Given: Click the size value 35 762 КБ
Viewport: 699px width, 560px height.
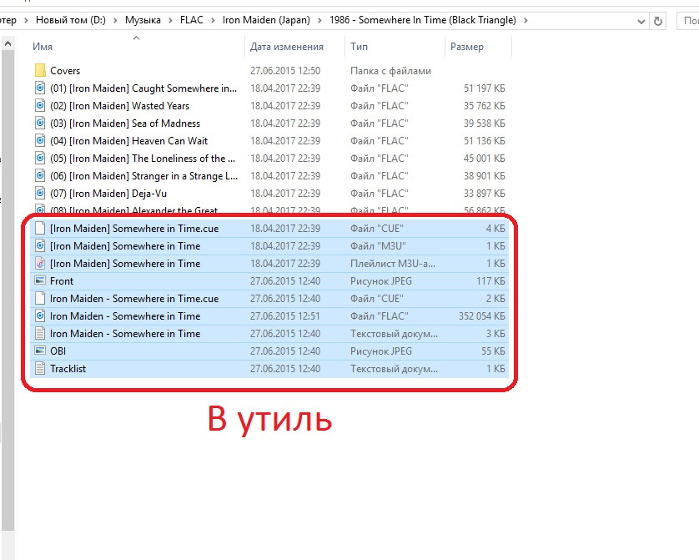Looking at the screenshot, I should pos(484,106).
